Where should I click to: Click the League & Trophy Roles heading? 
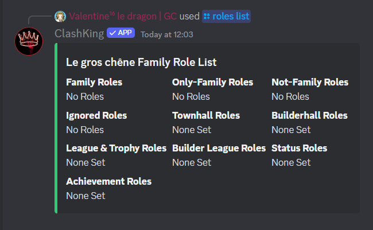coord(116,148)
